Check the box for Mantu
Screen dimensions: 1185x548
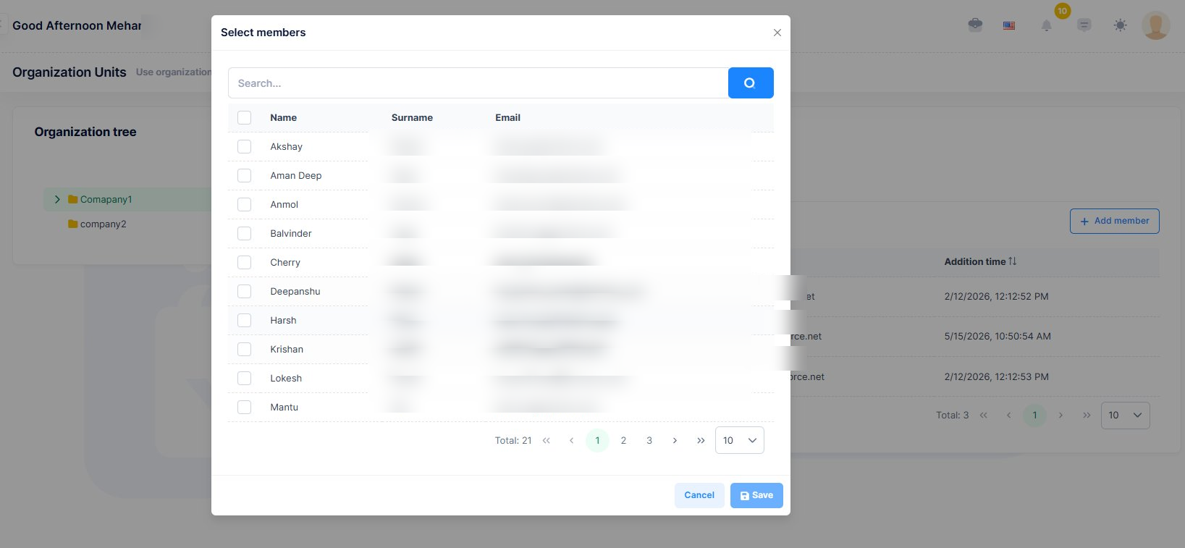point(245,407)
